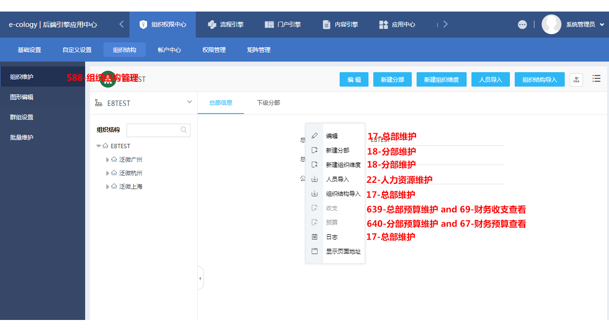
Task: Click the show page address icon in menu
Action: click(315, 252)
